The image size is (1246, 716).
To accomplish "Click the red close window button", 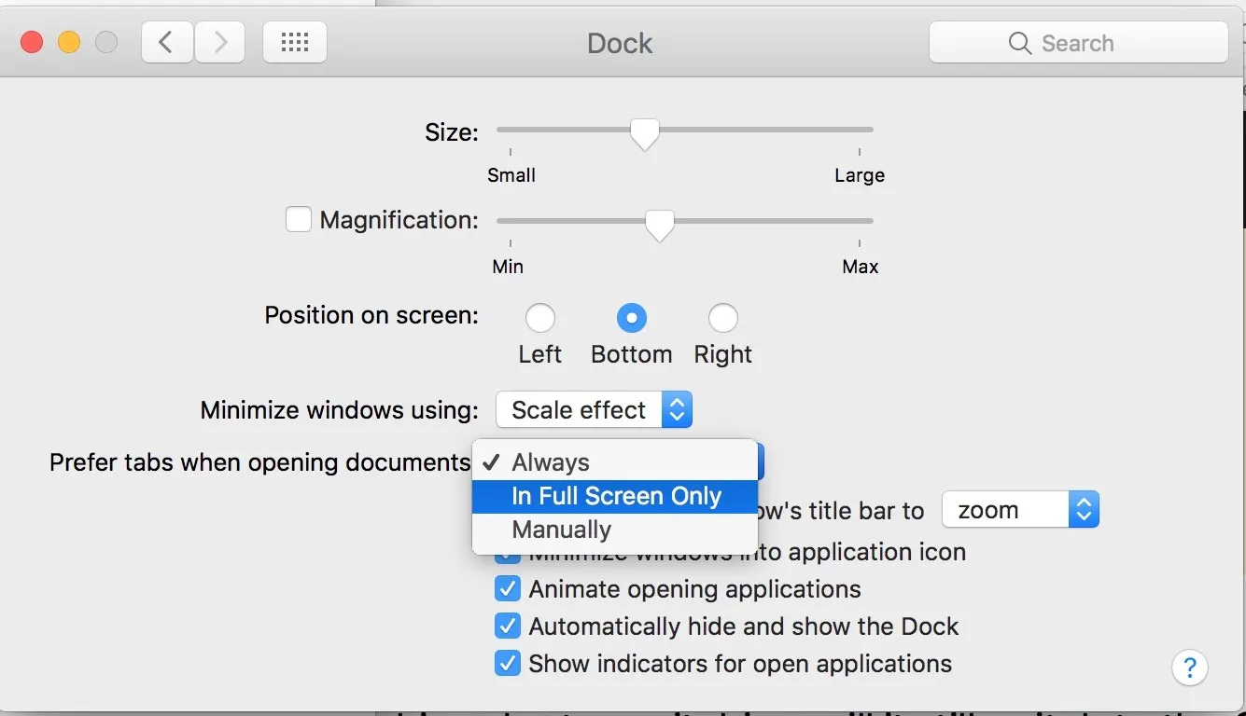I will coord(32,43).
